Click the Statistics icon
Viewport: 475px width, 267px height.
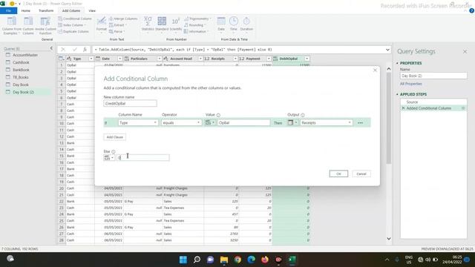tap(148, 22)
